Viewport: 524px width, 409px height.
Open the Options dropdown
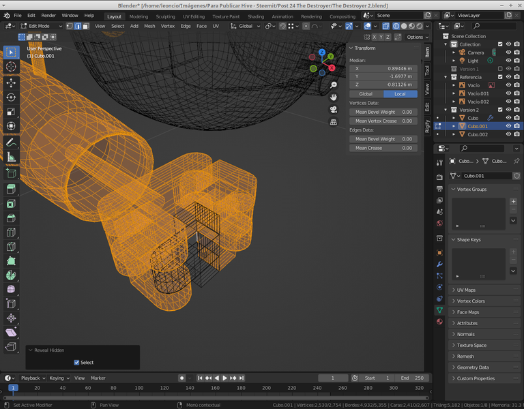pyautogui.click(x=417, y=37)
